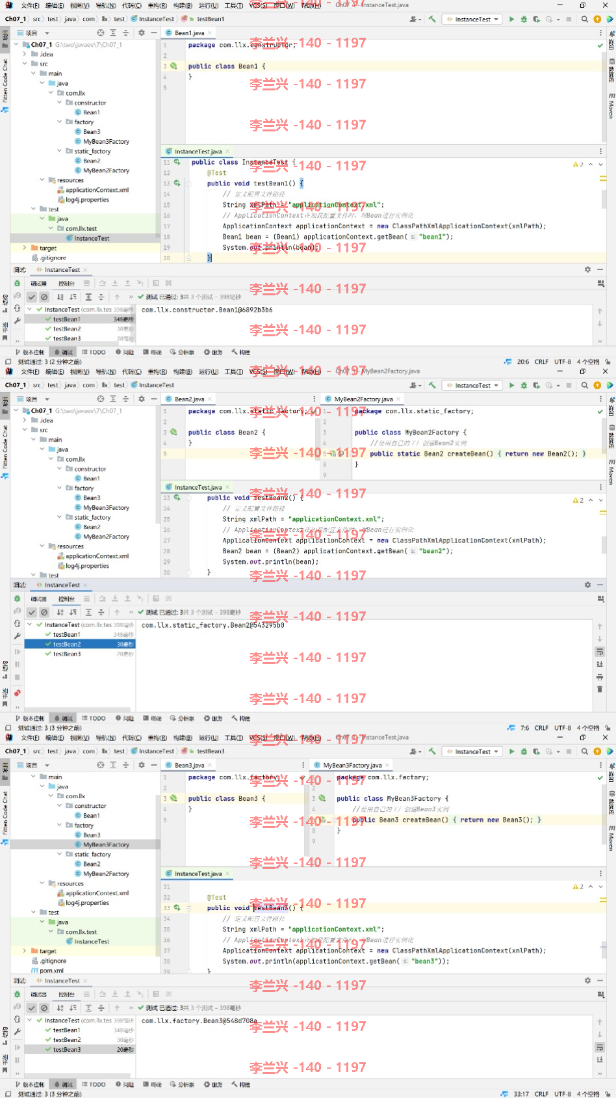
Task: Click the print icon in middle console
Action: 599,676
